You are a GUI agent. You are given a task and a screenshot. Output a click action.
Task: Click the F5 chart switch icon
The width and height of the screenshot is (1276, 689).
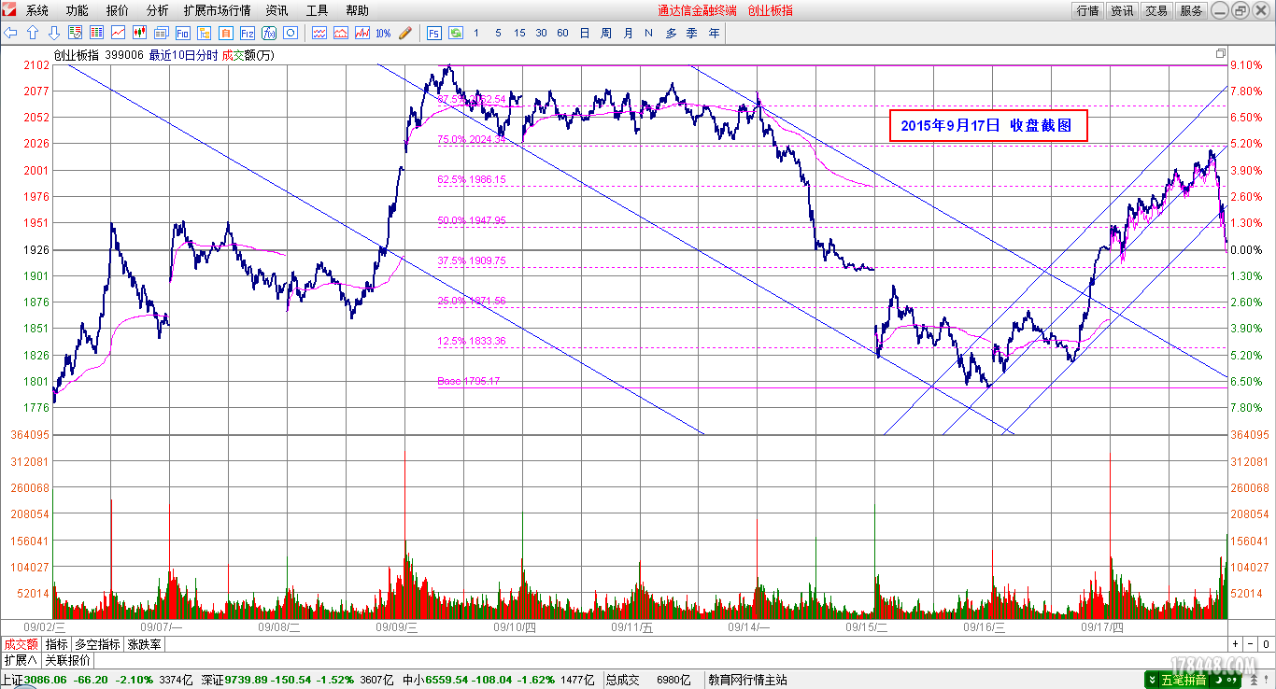(x=434, y=33)
